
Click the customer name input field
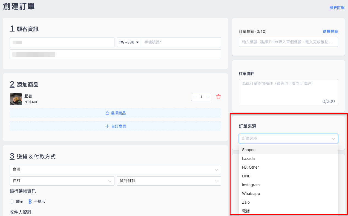coord(62,42)
